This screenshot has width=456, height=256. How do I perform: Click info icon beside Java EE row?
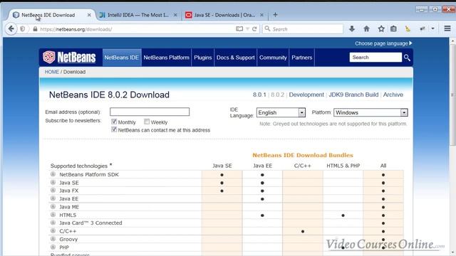[x=53, y=198]
